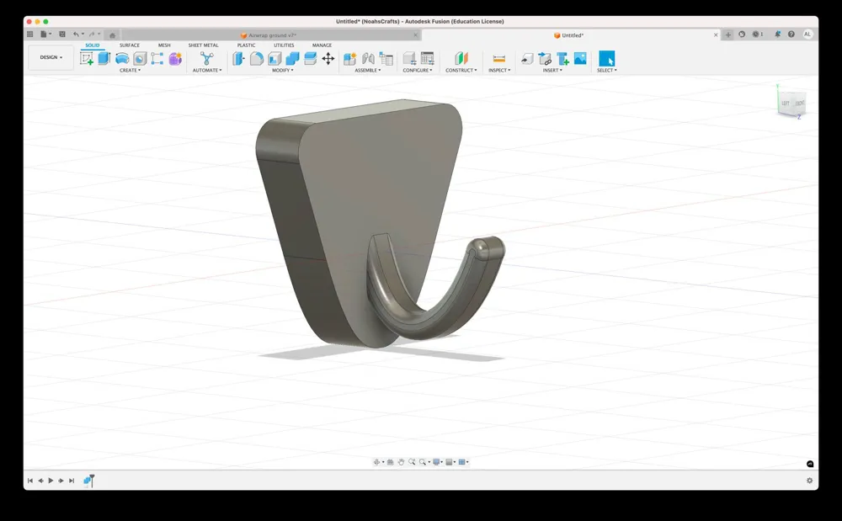842x521 pixels.
Task: Undo the last action
Action: [x=77, y=35]
